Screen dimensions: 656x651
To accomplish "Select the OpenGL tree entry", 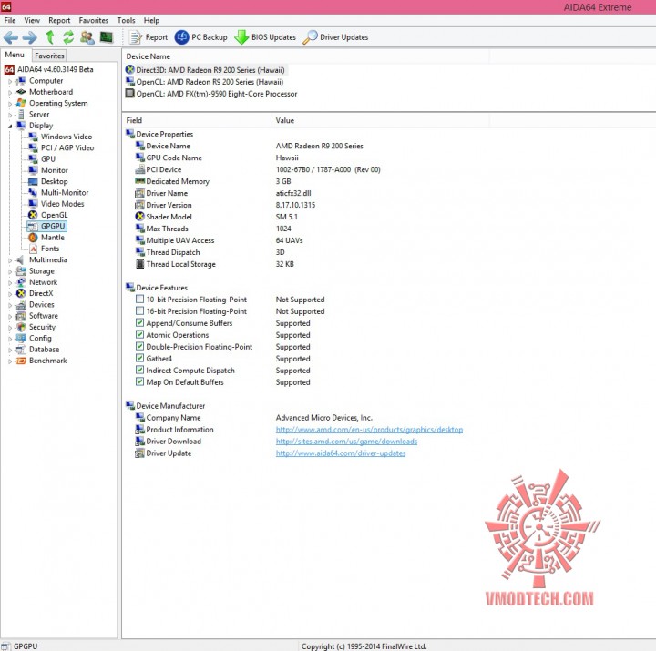I will coord(54,215).
